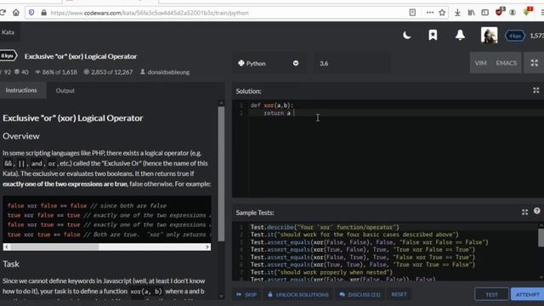Screen dimensions: 544x306
Task: Toggle dark mode moon icon
Action: pos(407,35)
